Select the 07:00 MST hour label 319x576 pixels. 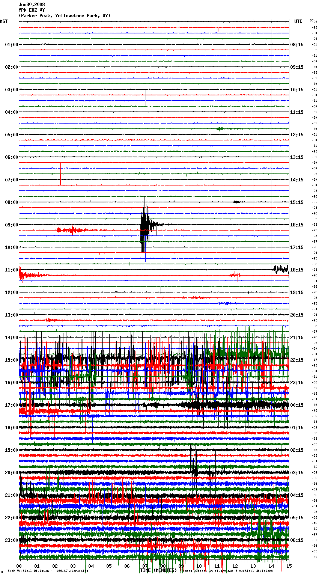(12, 180)
